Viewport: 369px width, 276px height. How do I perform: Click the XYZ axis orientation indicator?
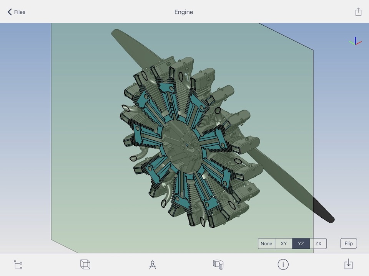[355, 41]
